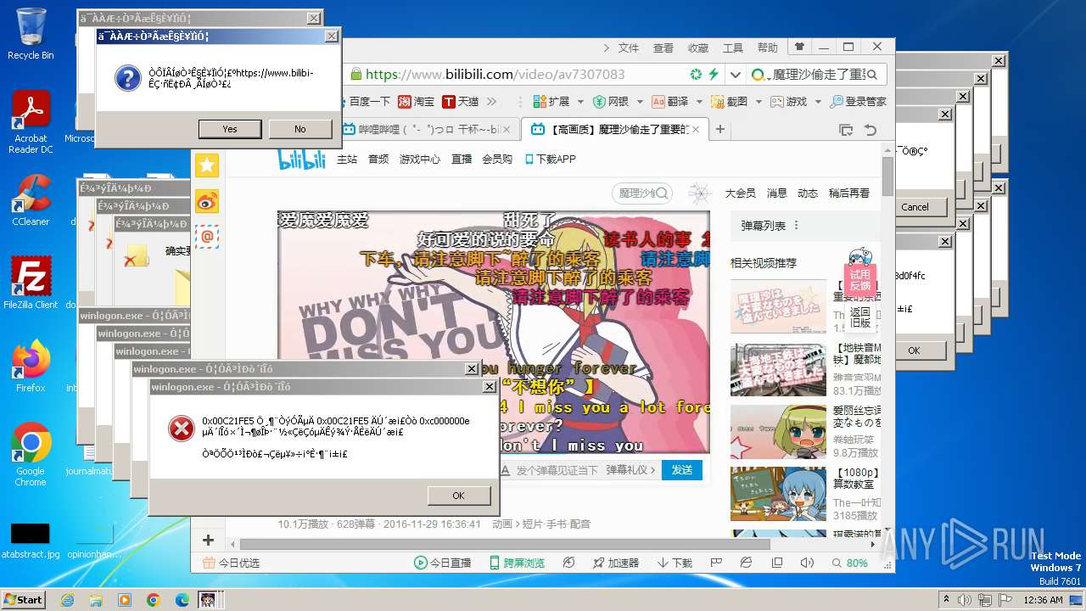Click the 弹幕礼仪 link
This screenshot has width=1086, height=611.
pyautogui.click(x=632, y=470)
